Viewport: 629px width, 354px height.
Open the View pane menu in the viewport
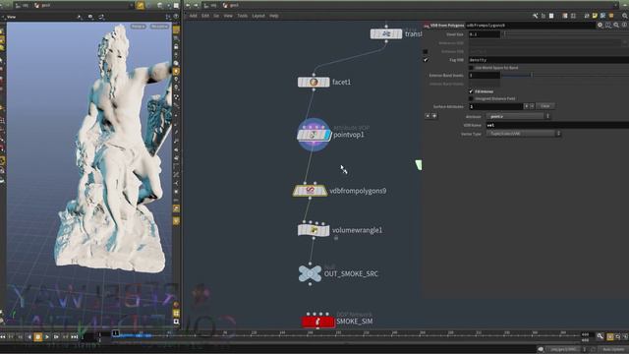point(12,17)
